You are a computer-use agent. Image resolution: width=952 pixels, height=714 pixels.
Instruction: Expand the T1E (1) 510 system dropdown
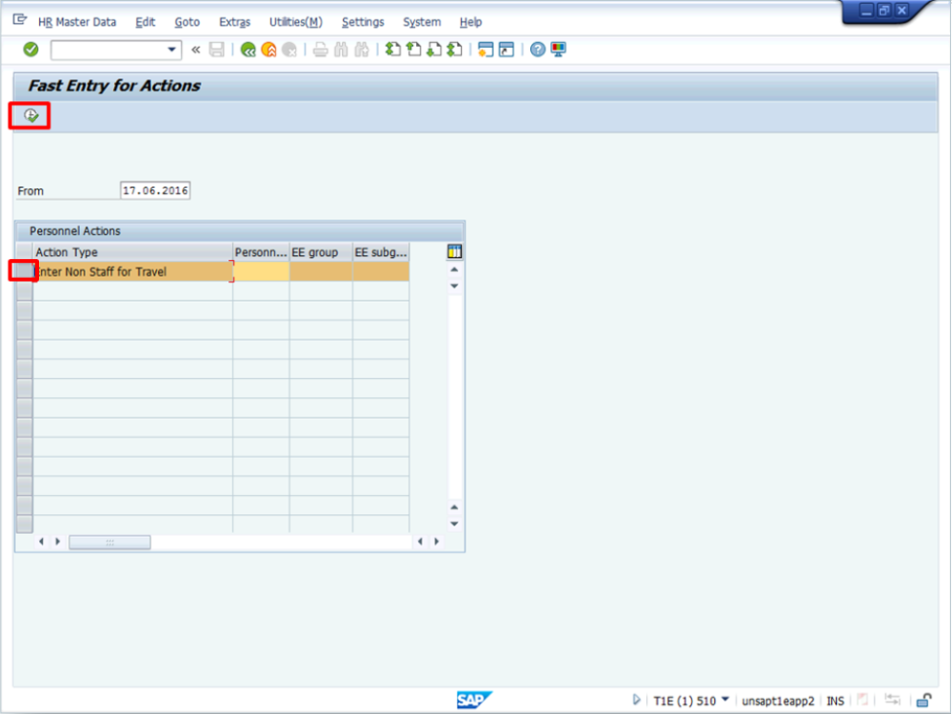click(727, 701)
